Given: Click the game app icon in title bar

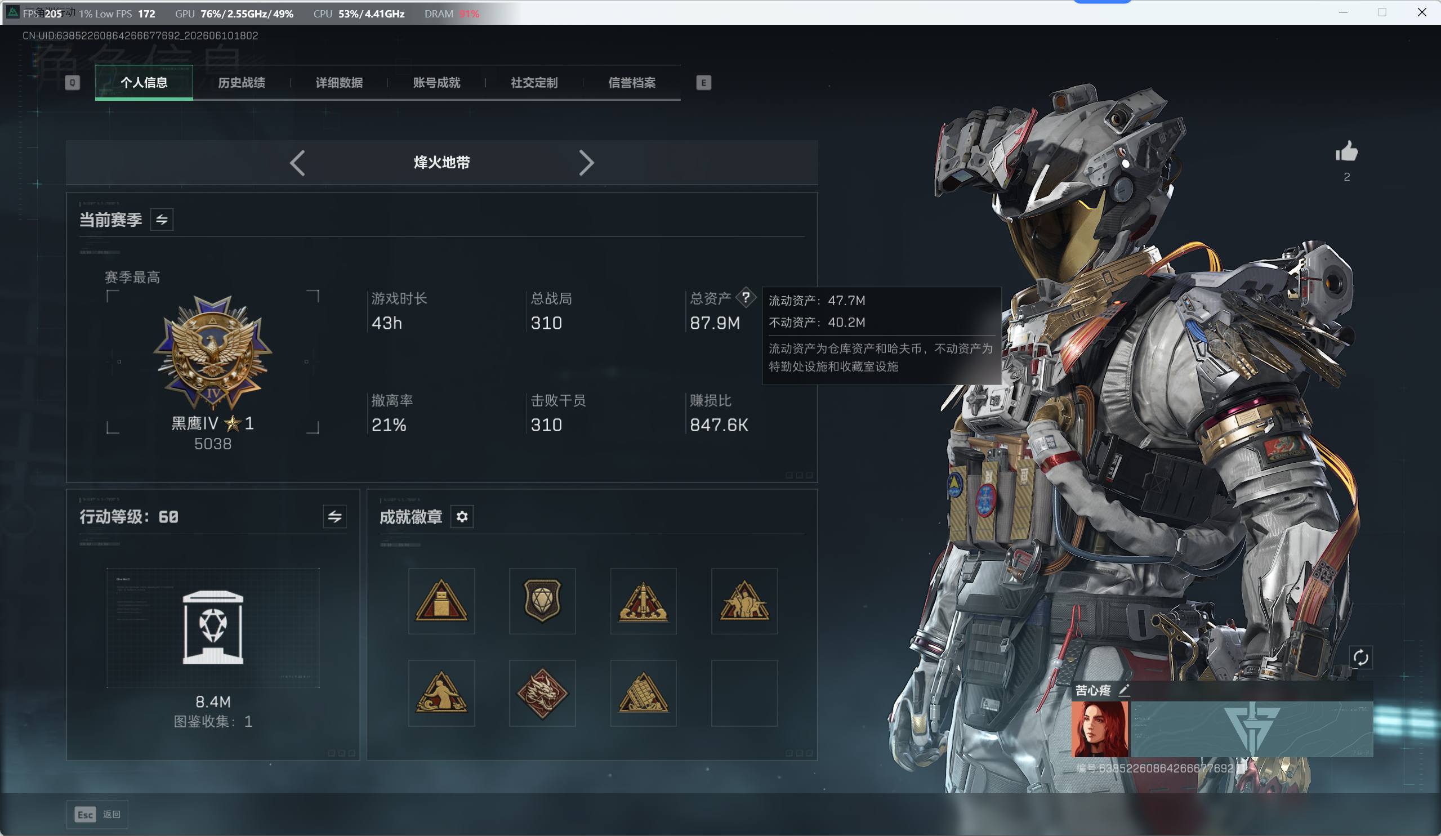Looking at the screenshot, I should (x=12, y=11).
